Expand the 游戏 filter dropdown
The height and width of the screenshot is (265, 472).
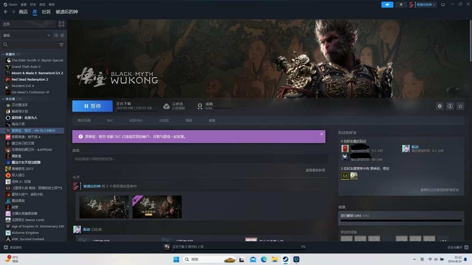point(26,35)
